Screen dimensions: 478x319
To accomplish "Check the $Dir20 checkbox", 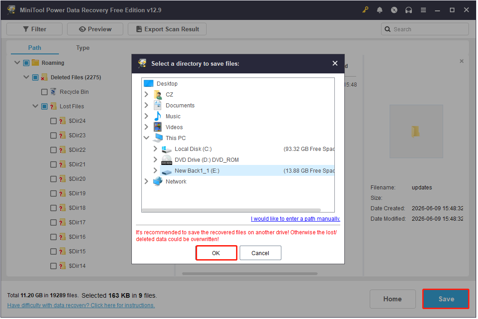I will (x=53, y=179).
